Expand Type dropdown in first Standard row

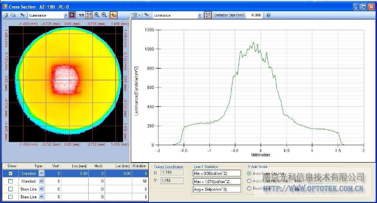coord(42,173)
